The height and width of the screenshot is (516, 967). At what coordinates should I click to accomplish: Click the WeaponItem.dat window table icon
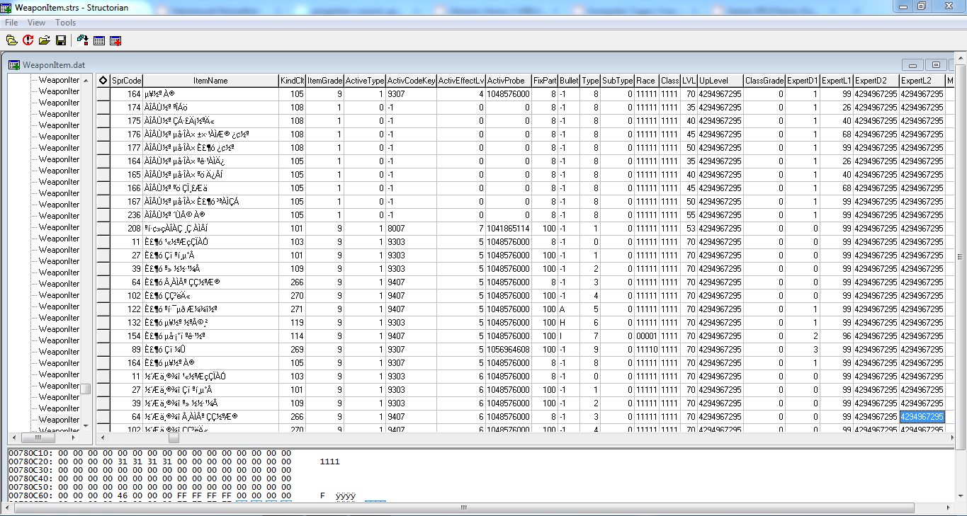coord(14,64)
